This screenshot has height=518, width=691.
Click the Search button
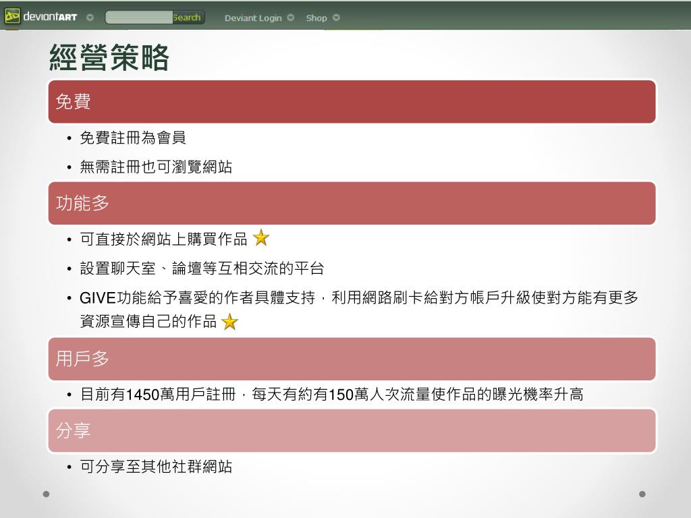188,17
